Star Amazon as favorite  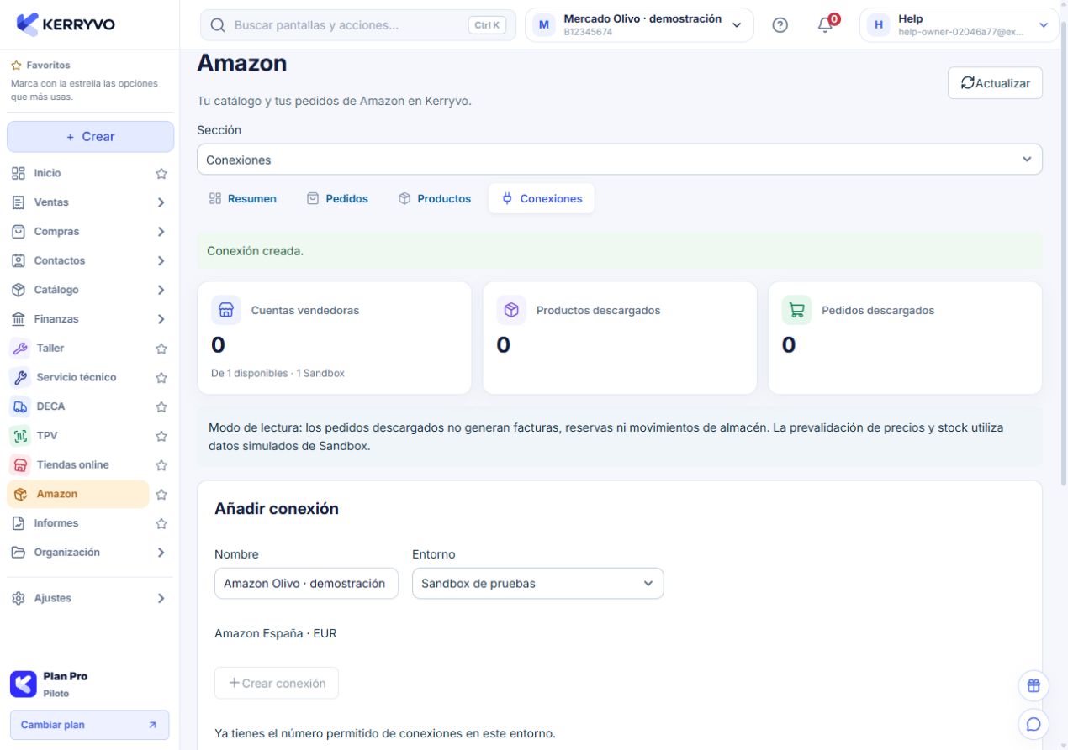[161, 495]
